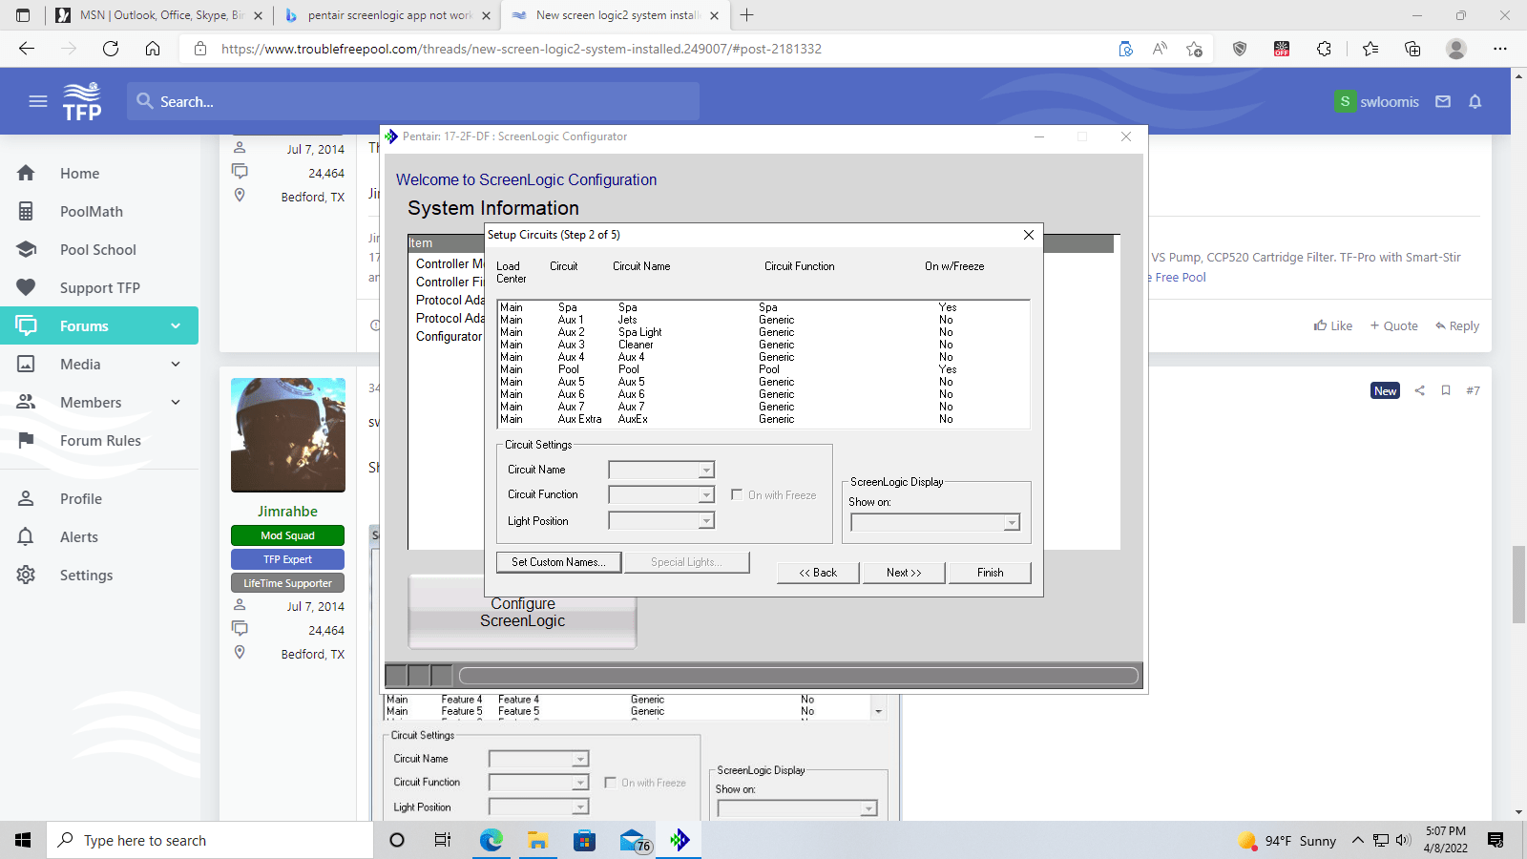Click Set Custom Names button
This screenshot has width=1527, height=859.
(558, 562)
